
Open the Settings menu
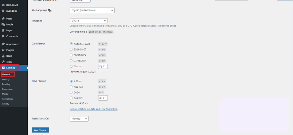tap(14, 68)
